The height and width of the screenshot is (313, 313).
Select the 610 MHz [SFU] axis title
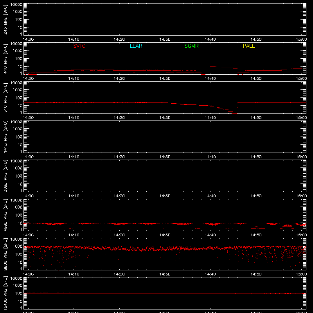(5, 97)
